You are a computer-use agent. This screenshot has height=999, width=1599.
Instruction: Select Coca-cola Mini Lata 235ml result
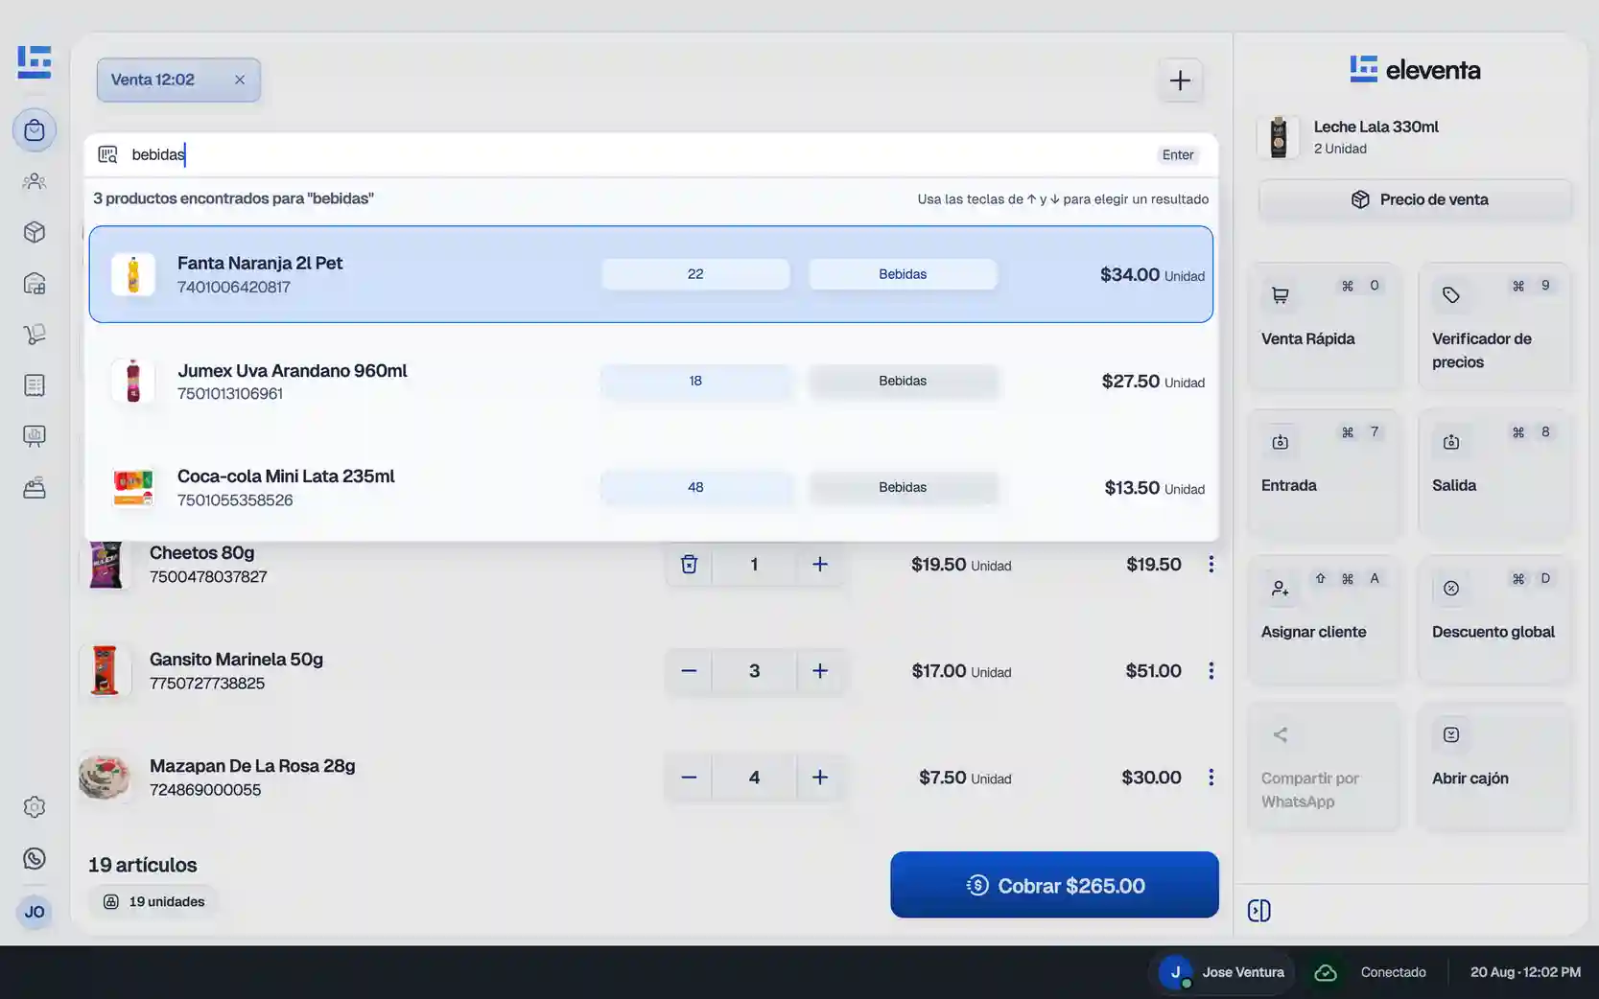point(651,487)
